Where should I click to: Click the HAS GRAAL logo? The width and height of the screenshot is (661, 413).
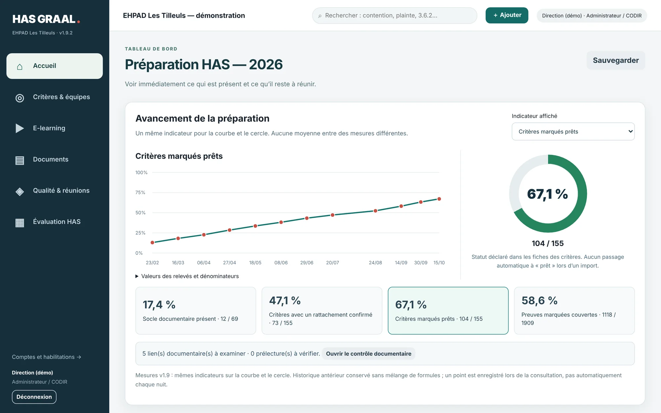point(46,19)
